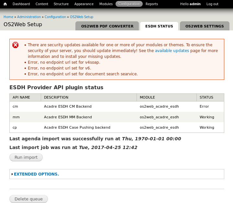Image resolution: width=233 pixels, height=203 pixels.
Task: Select the Configuration menu item
Action: click(129, 4)
